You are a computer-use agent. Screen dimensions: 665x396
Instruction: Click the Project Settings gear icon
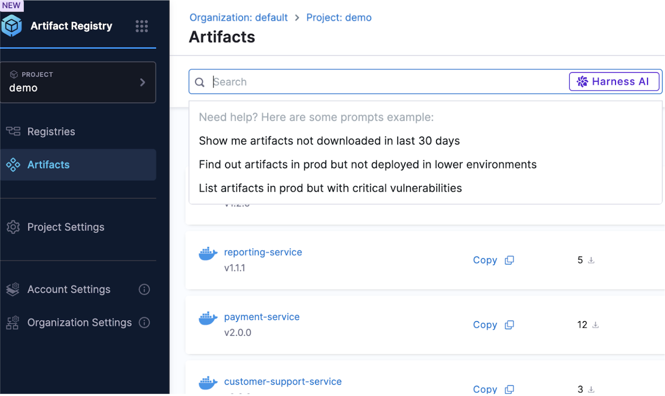(x=13, y=227)
